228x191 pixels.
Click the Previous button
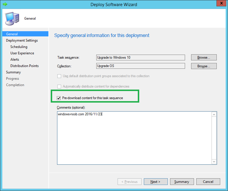pos(129,182)
